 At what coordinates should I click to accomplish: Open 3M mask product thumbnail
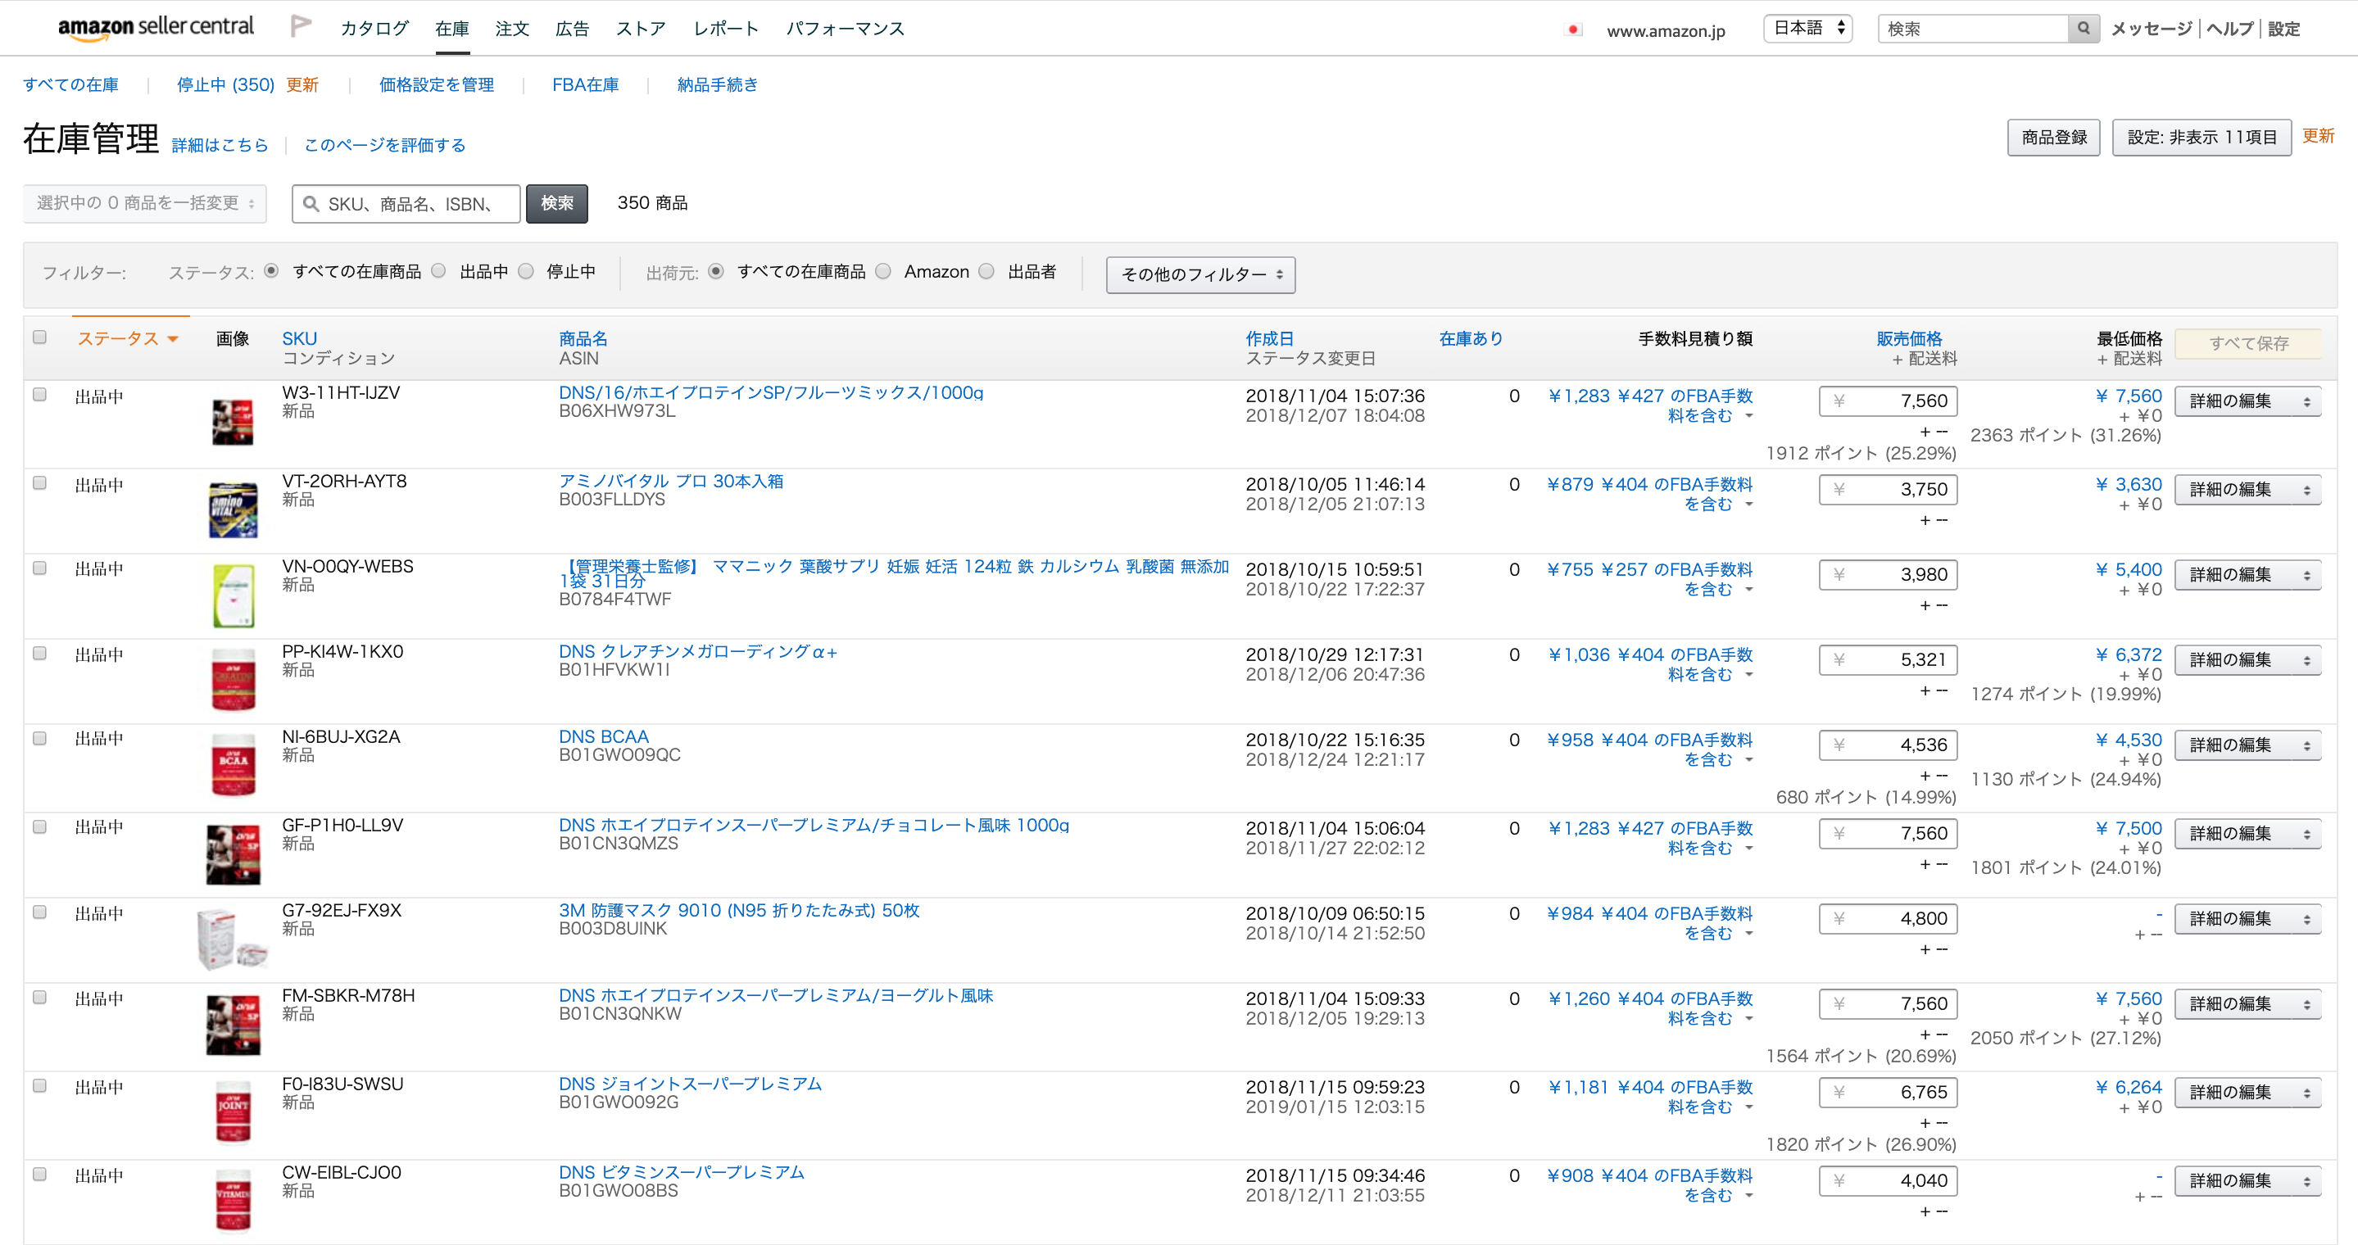pos(233,939)
